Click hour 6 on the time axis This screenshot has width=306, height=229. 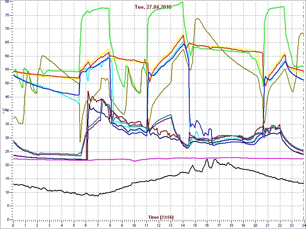86,225
